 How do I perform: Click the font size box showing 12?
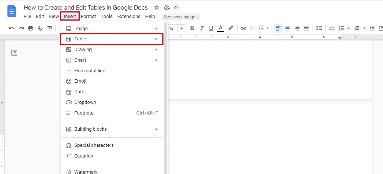(172, 28)
